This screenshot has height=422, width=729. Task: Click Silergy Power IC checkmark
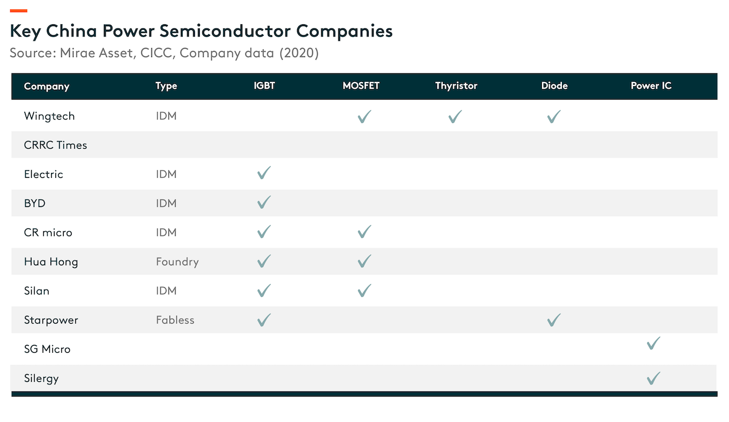pos(653,378)
